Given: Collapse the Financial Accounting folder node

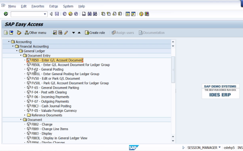Looking at the screenshot, I should click(13, 46).
